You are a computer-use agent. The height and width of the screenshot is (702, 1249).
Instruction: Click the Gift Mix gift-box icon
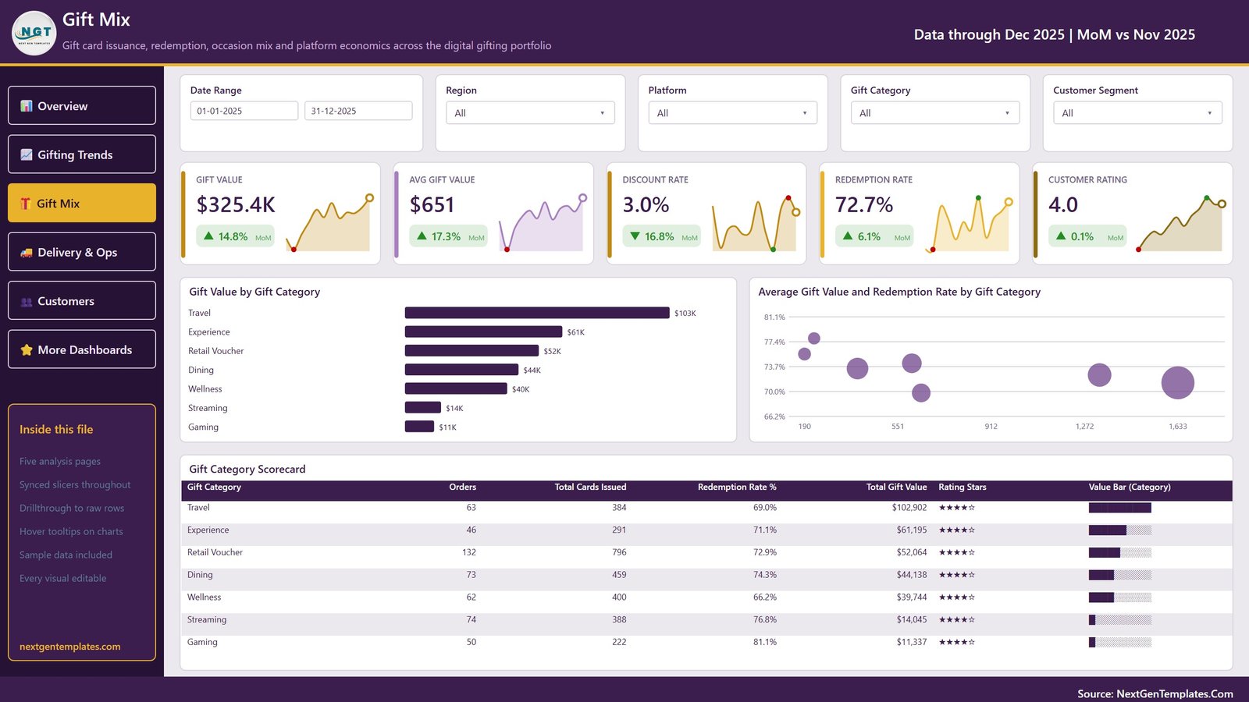26,204
